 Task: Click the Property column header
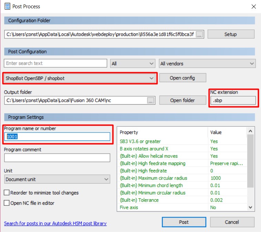(163, 132)
